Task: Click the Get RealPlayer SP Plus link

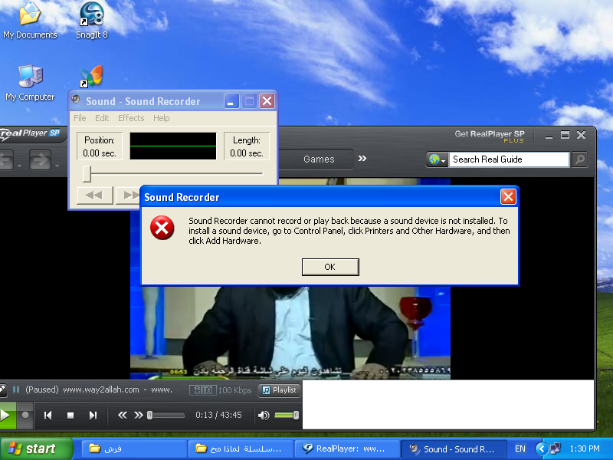Action: (x=490, y=136)
